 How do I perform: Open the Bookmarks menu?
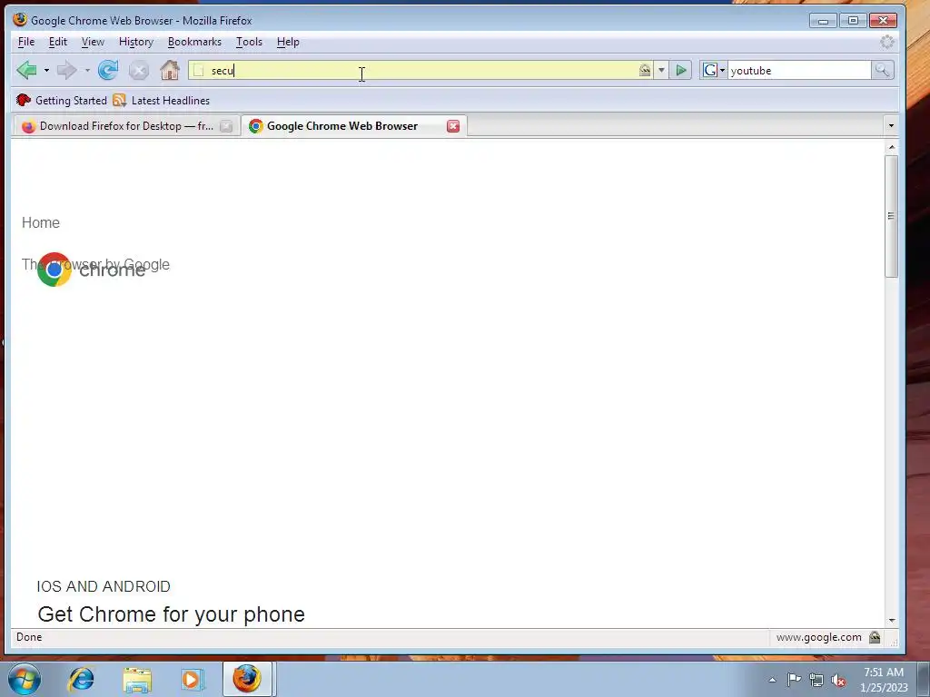[x=194, y=42]
